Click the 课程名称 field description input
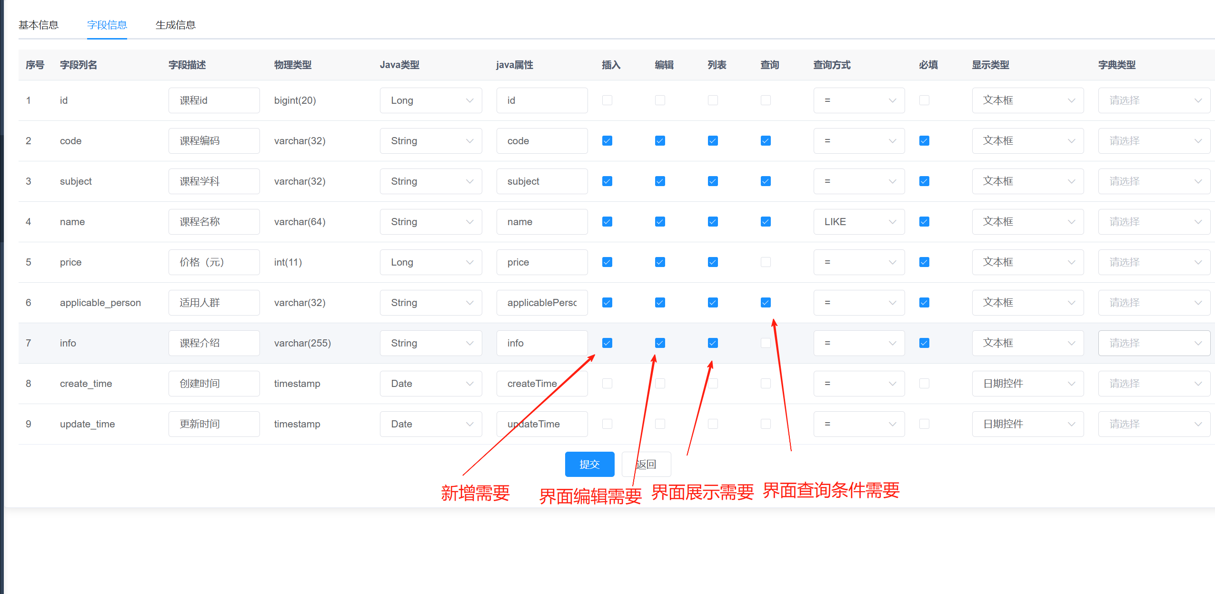The image size is (1215, 594). 214,222
